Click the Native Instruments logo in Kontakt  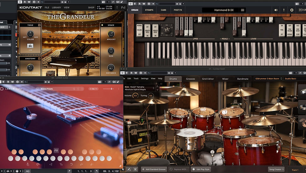pos(123,7)
